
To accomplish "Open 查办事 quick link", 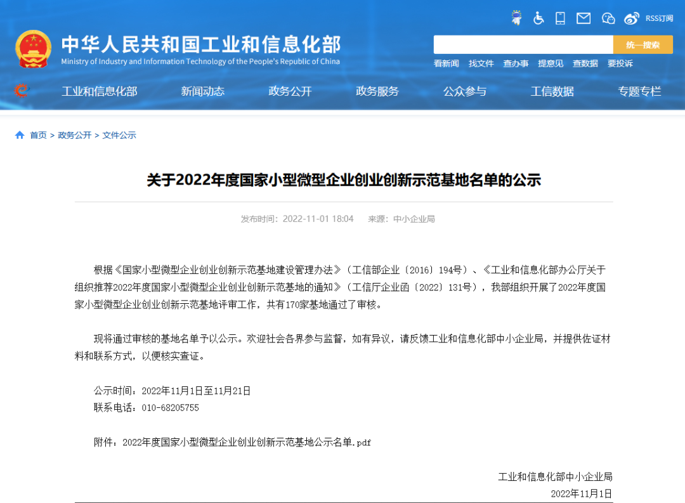I will pos(516,63).
